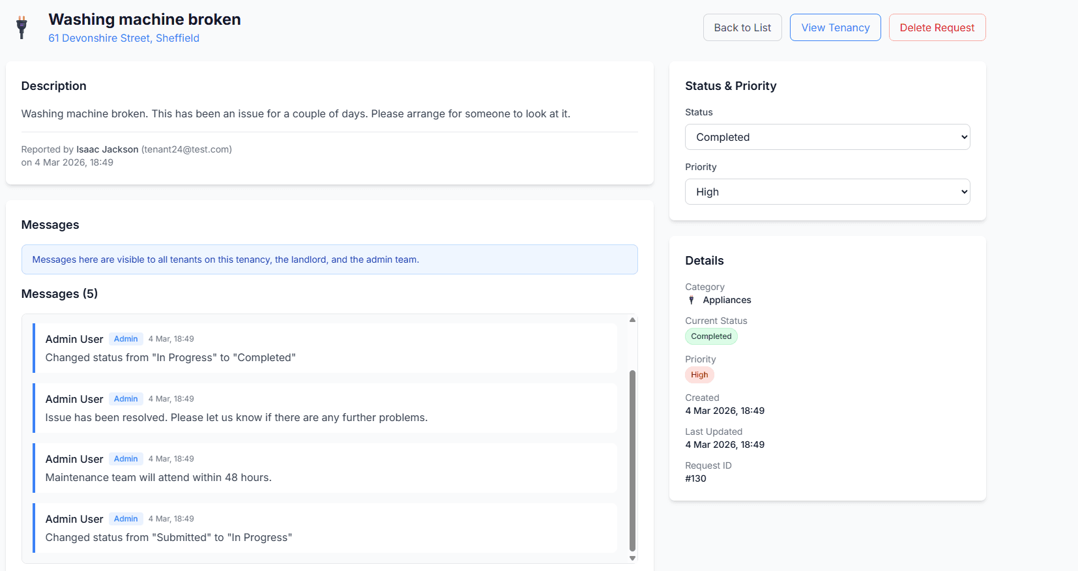The height and width of the screenshot is (571, 1078).
Task: Click the email tenant24@test.com
Action: point(186,149)
